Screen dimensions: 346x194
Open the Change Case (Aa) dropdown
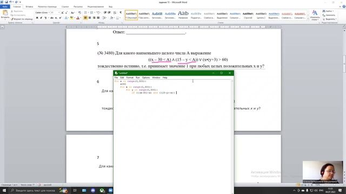point(72,13)
